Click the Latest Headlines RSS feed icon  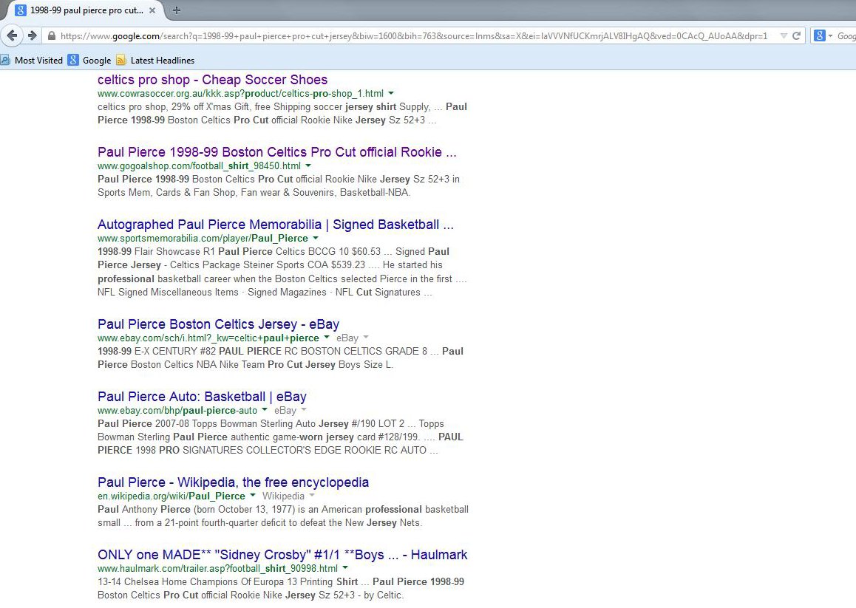coord(121,60)
